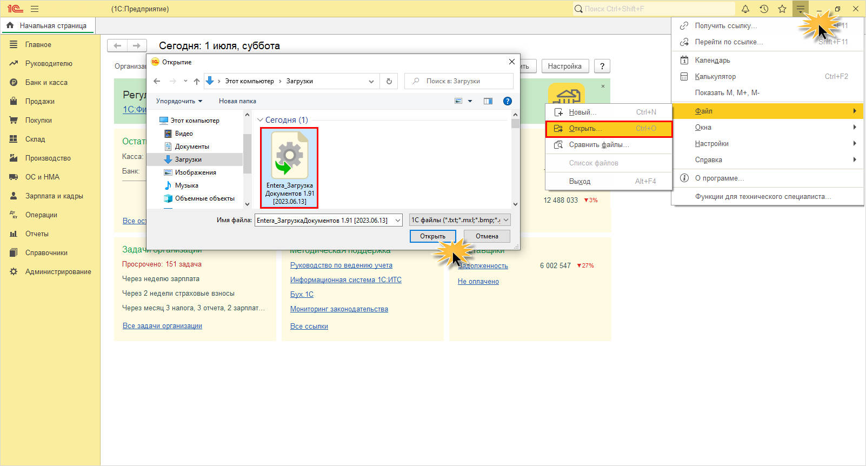Click the question mark help button

click(x=602, y=66)
